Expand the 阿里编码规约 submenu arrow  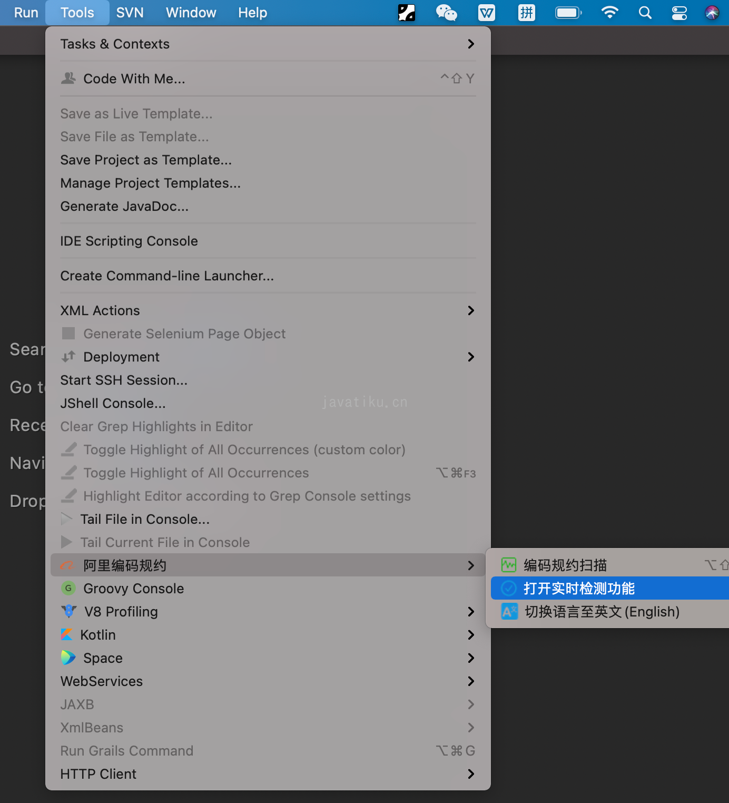point(471,565)
